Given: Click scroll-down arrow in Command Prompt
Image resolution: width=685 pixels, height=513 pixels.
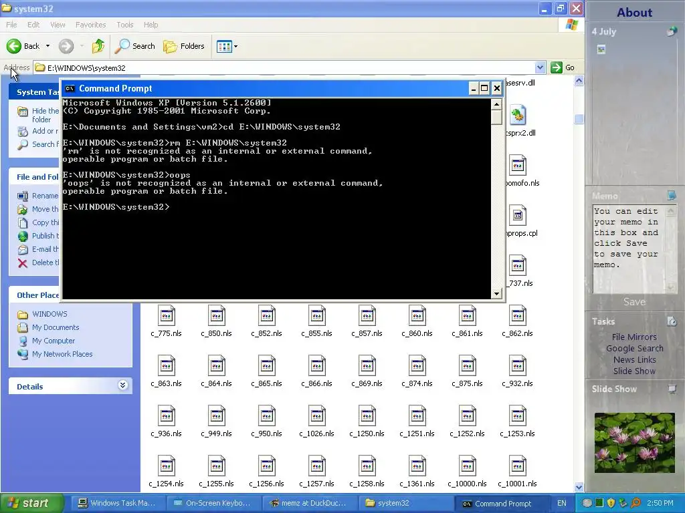Looking at the screenshot, I should 496,294.
